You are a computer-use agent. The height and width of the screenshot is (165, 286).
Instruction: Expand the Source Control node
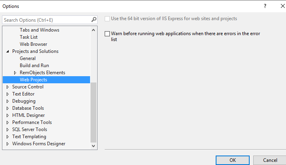(8, 87)
